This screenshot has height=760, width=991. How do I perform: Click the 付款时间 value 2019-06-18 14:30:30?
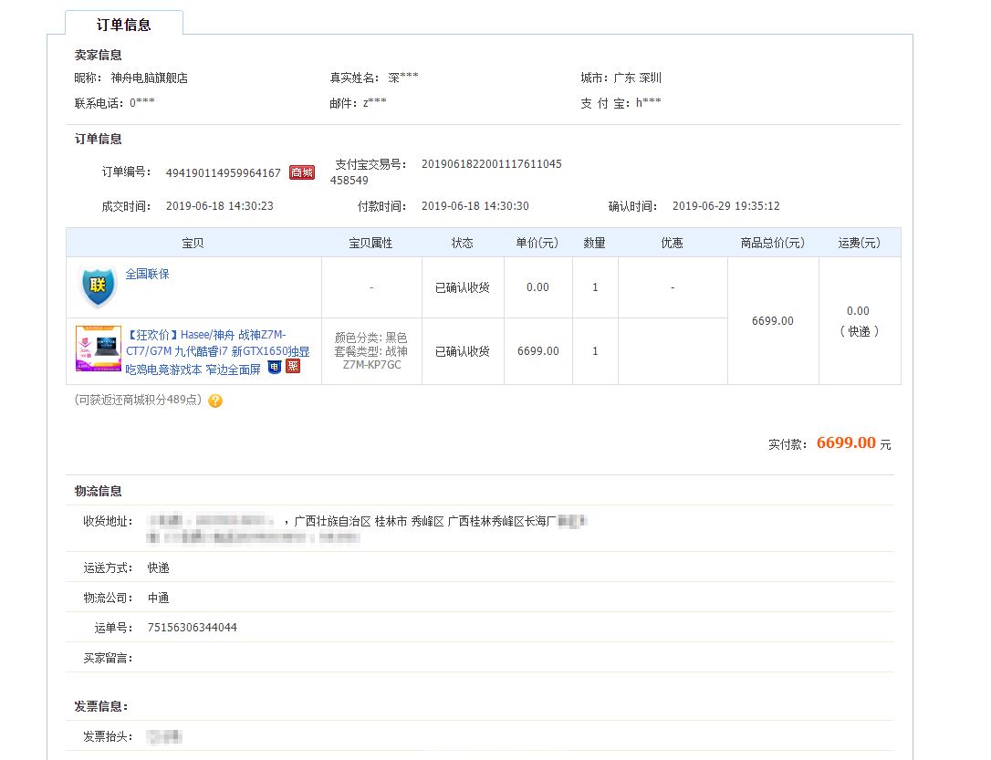475,206
